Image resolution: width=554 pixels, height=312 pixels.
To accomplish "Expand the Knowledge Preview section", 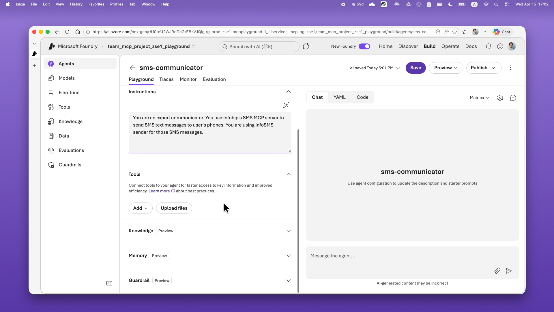I will 289,231.
